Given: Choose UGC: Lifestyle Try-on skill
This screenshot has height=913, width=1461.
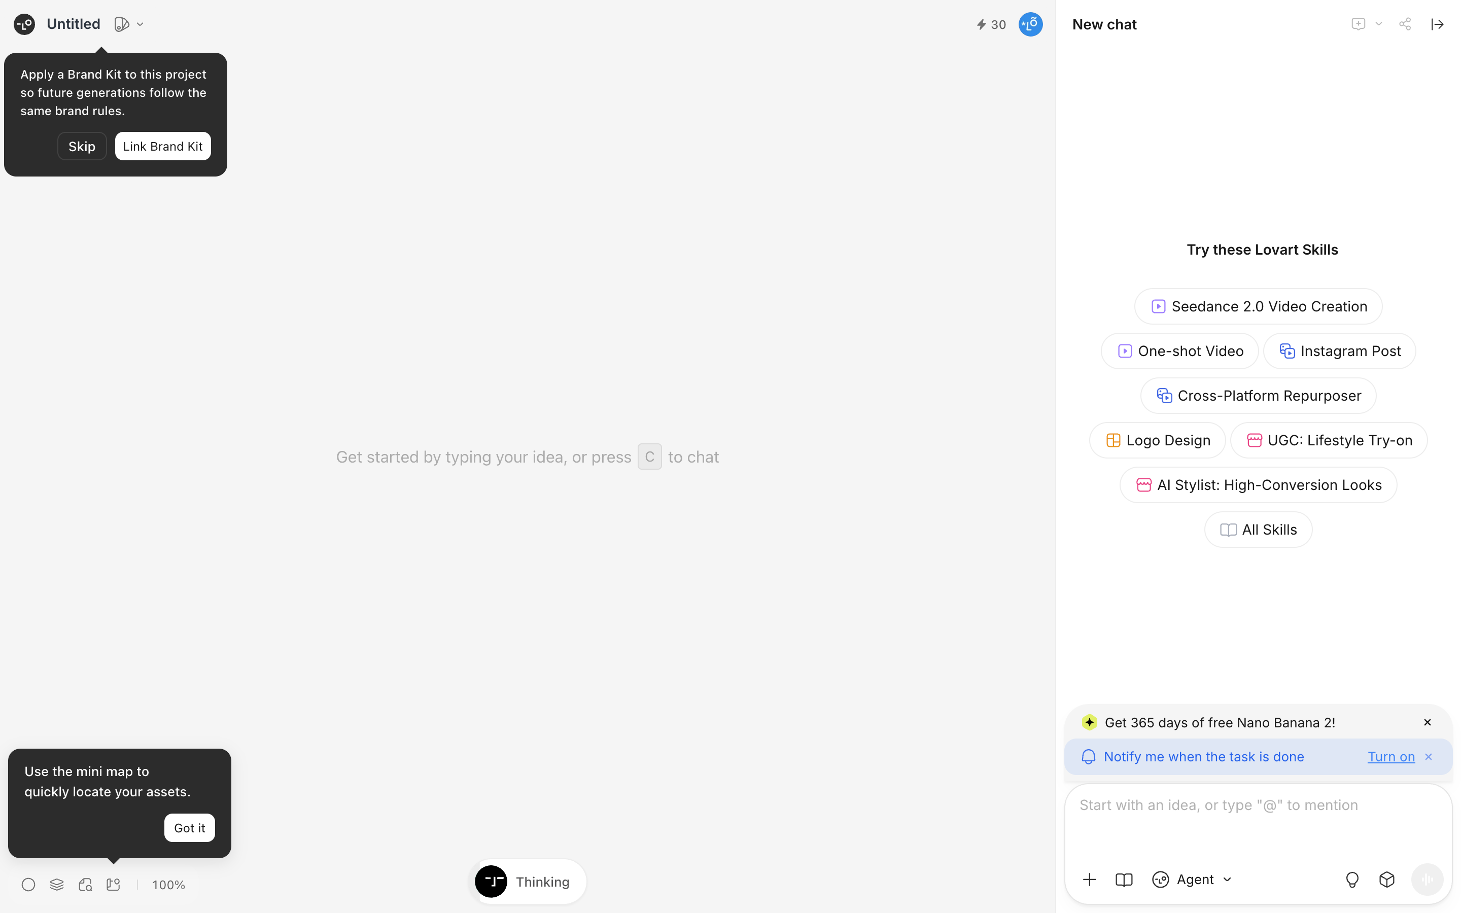Looking at the screenshot, I should pos(1328,440).
